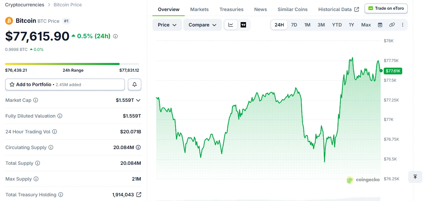Click the $77,831.12 range high value
Viewport: 429px width, 201px height.
coord(129,70)
